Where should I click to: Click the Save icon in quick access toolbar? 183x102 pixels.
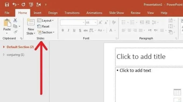tap(7, 5)
